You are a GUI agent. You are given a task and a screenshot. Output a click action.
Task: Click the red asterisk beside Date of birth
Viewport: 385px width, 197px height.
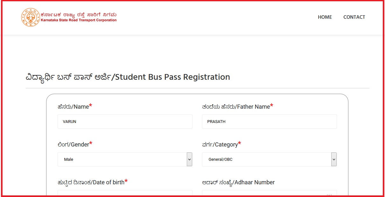coord(126,181)
